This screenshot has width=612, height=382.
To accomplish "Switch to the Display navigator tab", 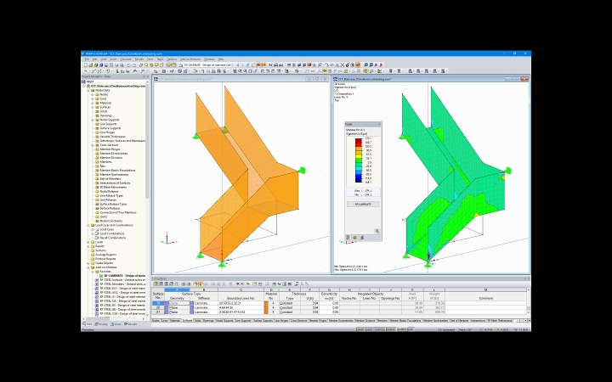I will (101, 324).
